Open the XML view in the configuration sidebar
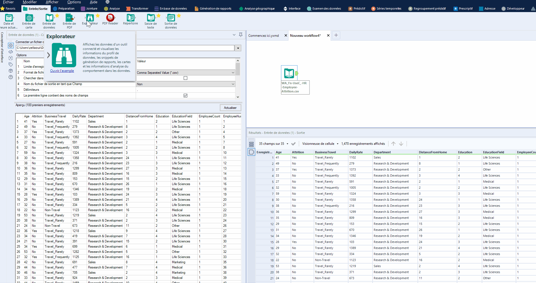536x283 pixels. pos(10,52)
